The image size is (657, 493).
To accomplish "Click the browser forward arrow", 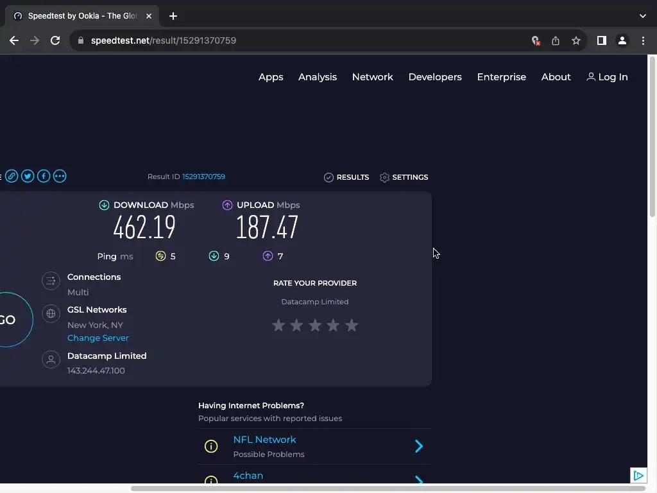I will coord(35,40).
